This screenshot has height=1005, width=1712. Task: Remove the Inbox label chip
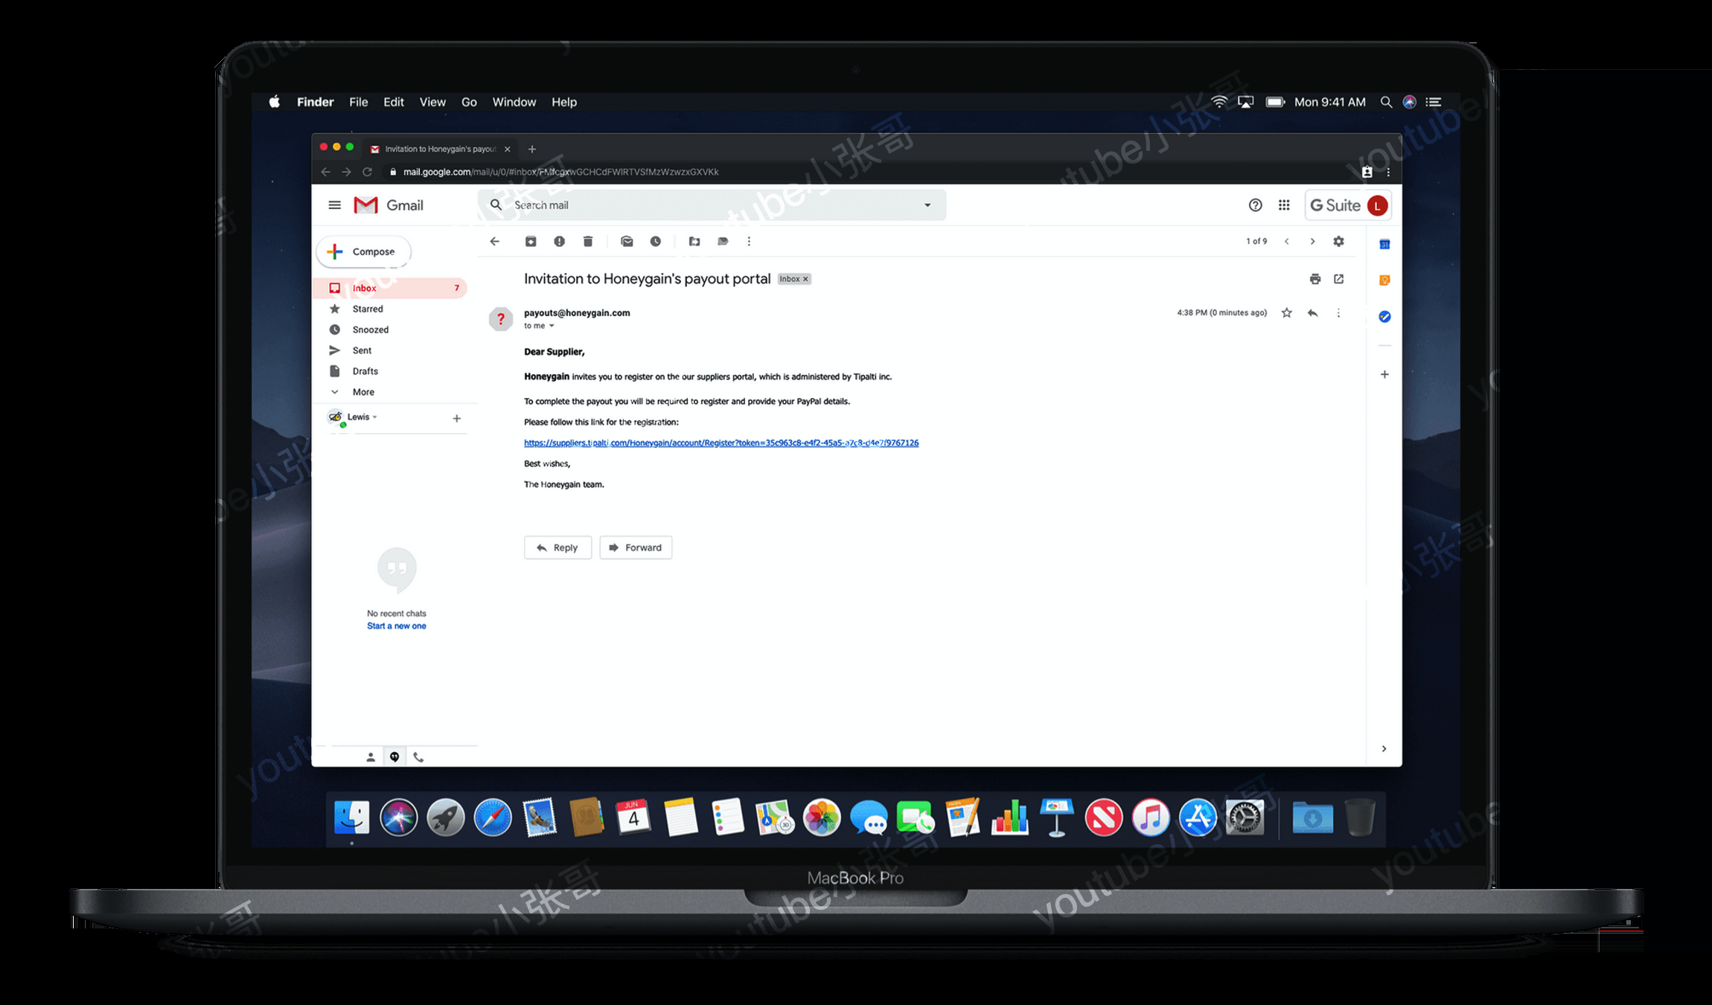click(x=805, y=279)
